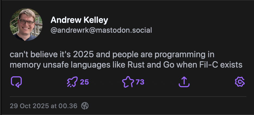Open the gear-shaped post actions icon

coord(240,82)
